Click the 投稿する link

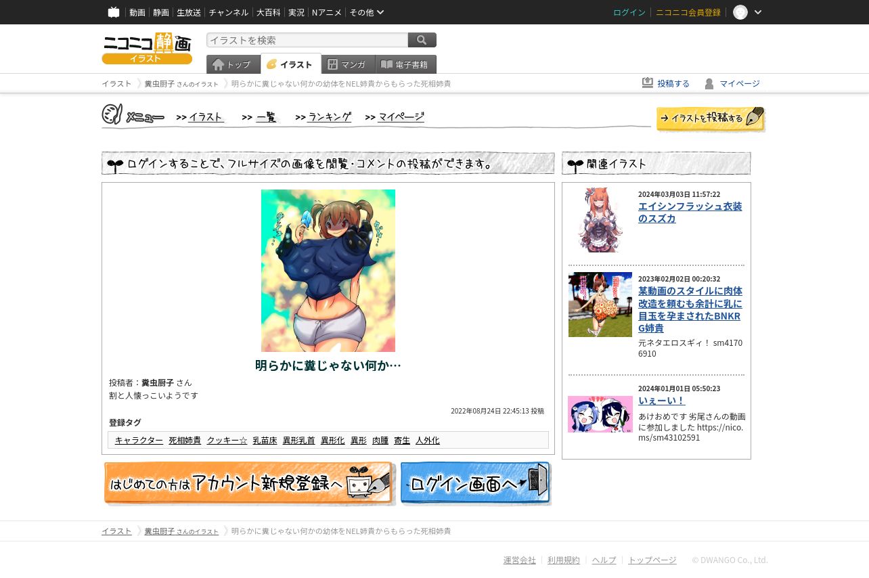click(673, 83)
